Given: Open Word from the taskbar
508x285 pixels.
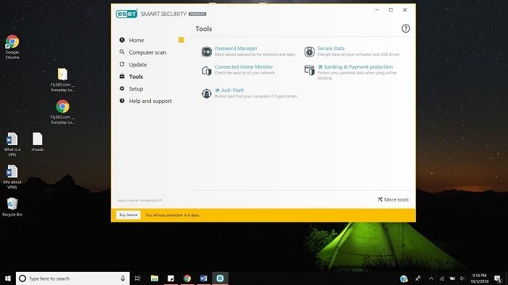Looking at the screenshot, I should click(x=203, y=278).
